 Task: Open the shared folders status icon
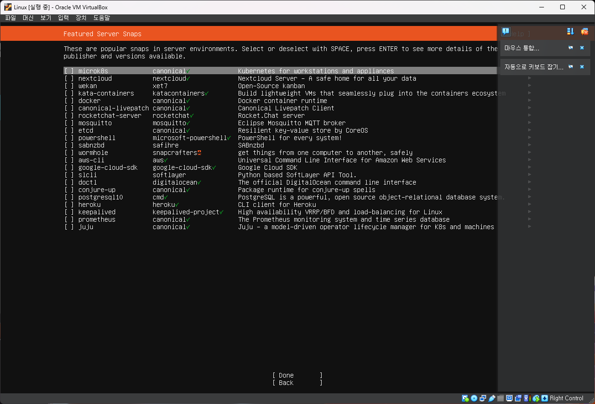pos(500,398)
